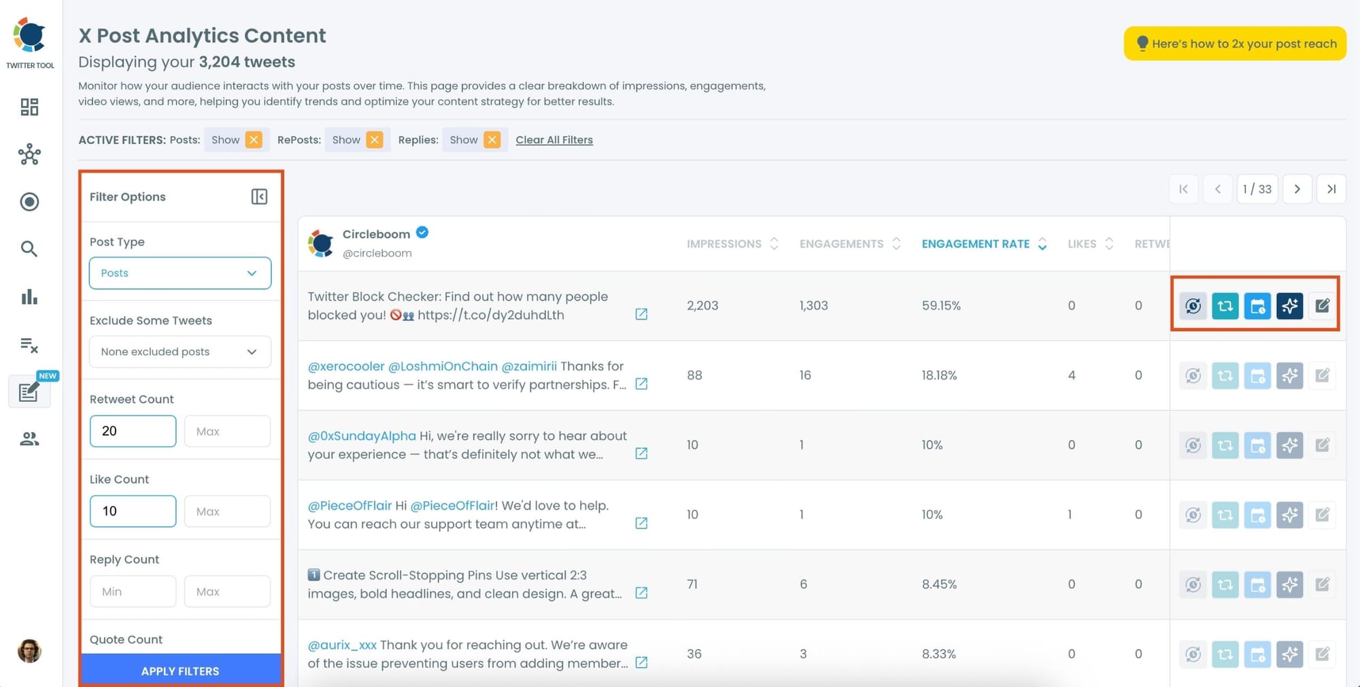Select the network connections sidebar icon
This screenshot has height=687, width=1360.
coord(29,154)
